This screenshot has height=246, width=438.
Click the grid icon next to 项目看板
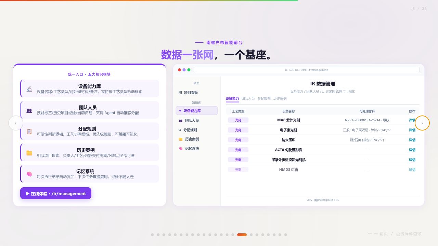pos(180,93)
